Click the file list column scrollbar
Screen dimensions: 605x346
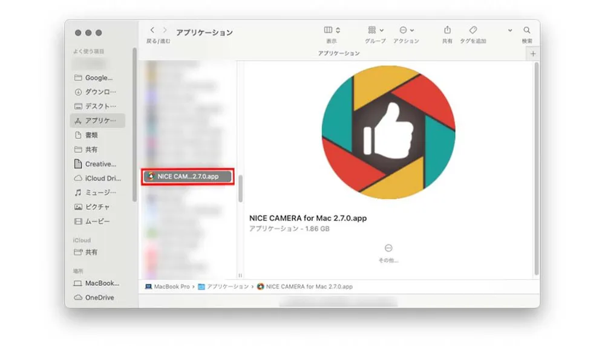tap(240, 189)
